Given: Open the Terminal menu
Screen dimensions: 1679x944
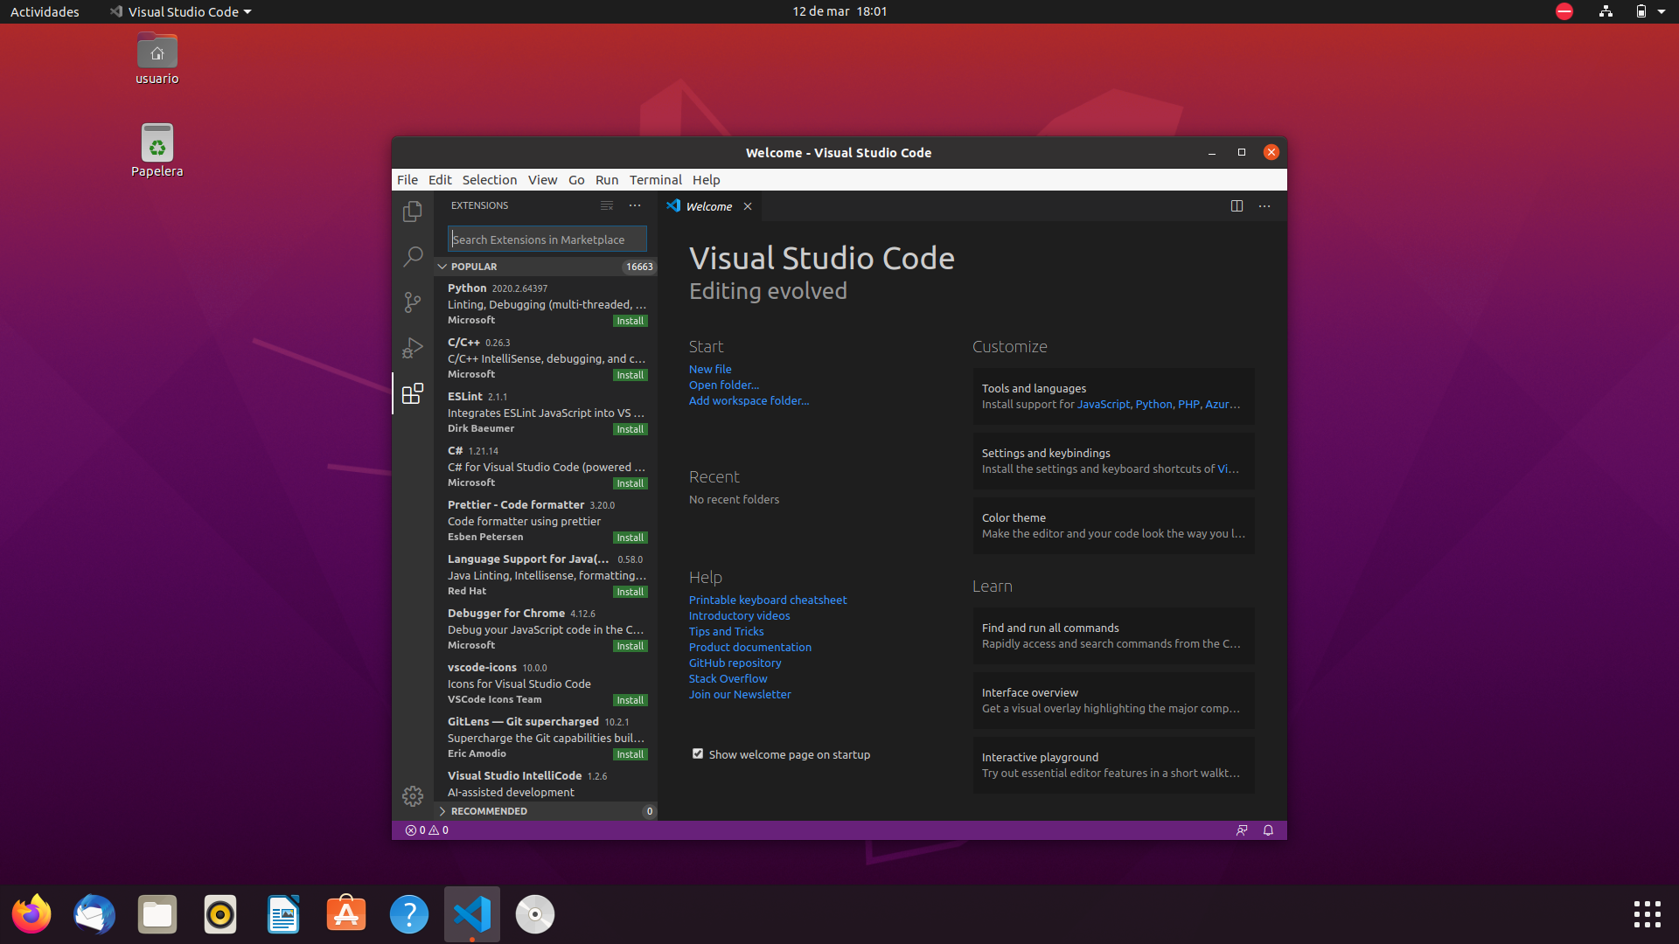Looking at the screenshot, I should [x=656, y=180].
